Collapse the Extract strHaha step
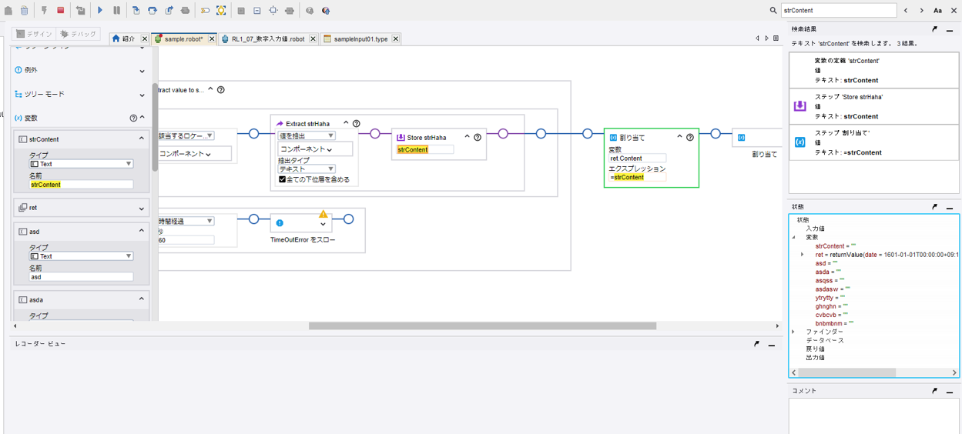 346,123
